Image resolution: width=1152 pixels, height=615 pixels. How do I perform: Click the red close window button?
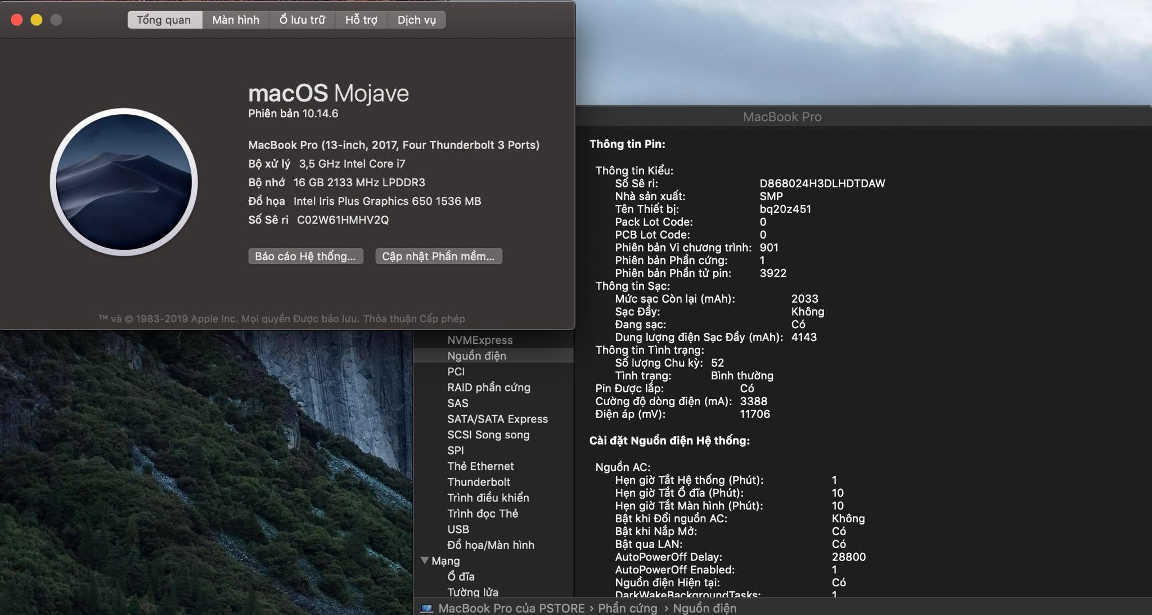tap(17, 20)
